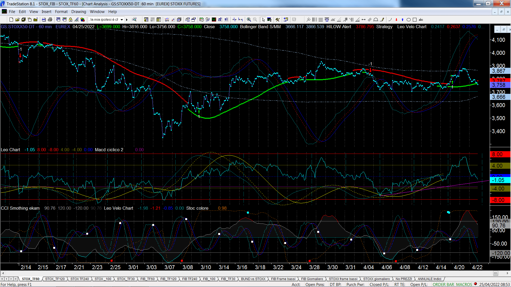Image resolution: width=511 pixels, height=287 pixels.
Task: Click the MACROS status button
Action: pyautogui.click(x=464, y=284)
